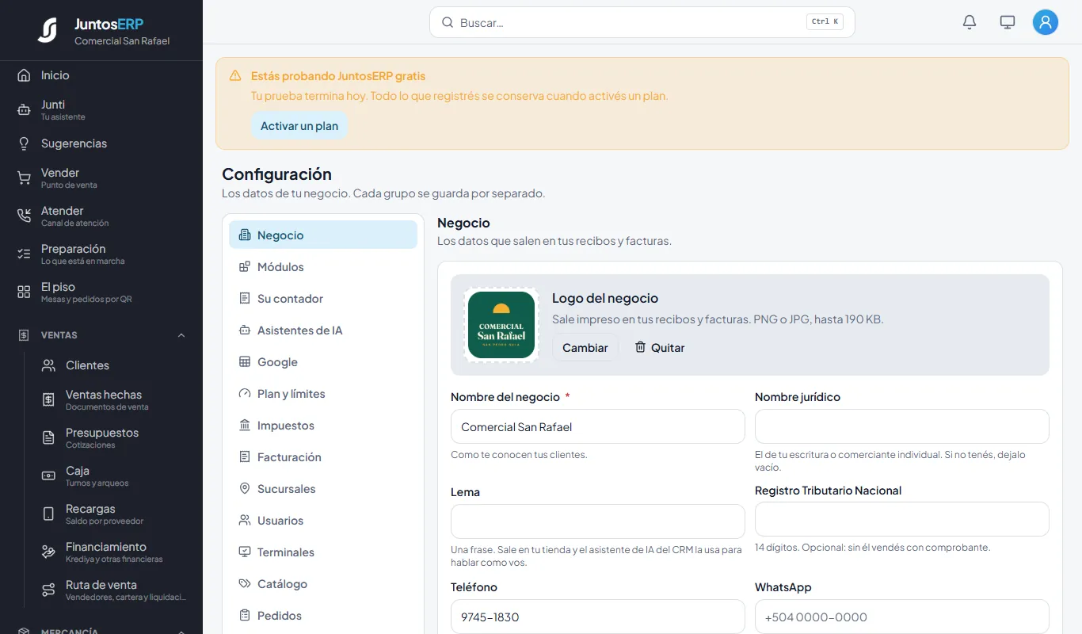Image resolution: width=1082 pixels, height=634 pixels.
Task: Click the Comercial San Rafael logo thumbnail
Action: coord(501,325)
